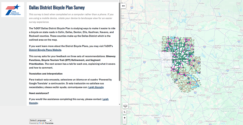Open the District Bicycle Plans Website link
The image size is (243, 125).
click(45, 50)
